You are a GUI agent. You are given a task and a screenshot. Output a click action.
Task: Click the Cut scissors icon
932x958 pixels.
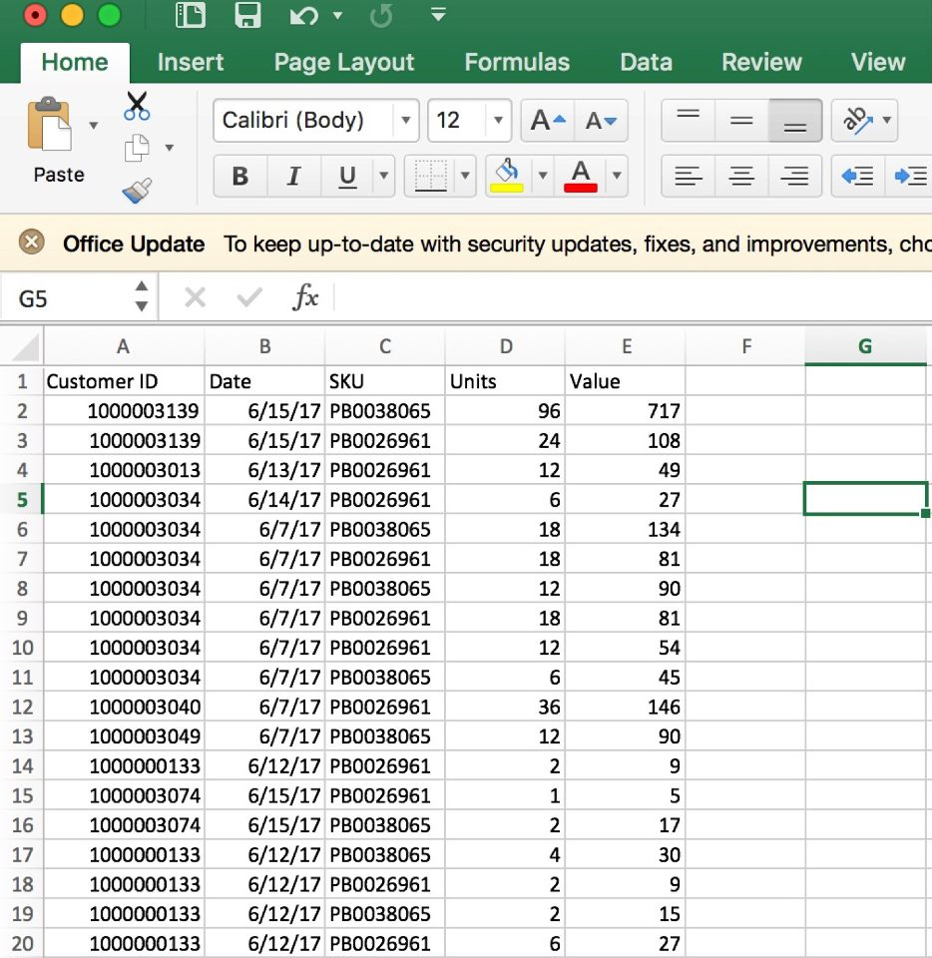(137, 106)
